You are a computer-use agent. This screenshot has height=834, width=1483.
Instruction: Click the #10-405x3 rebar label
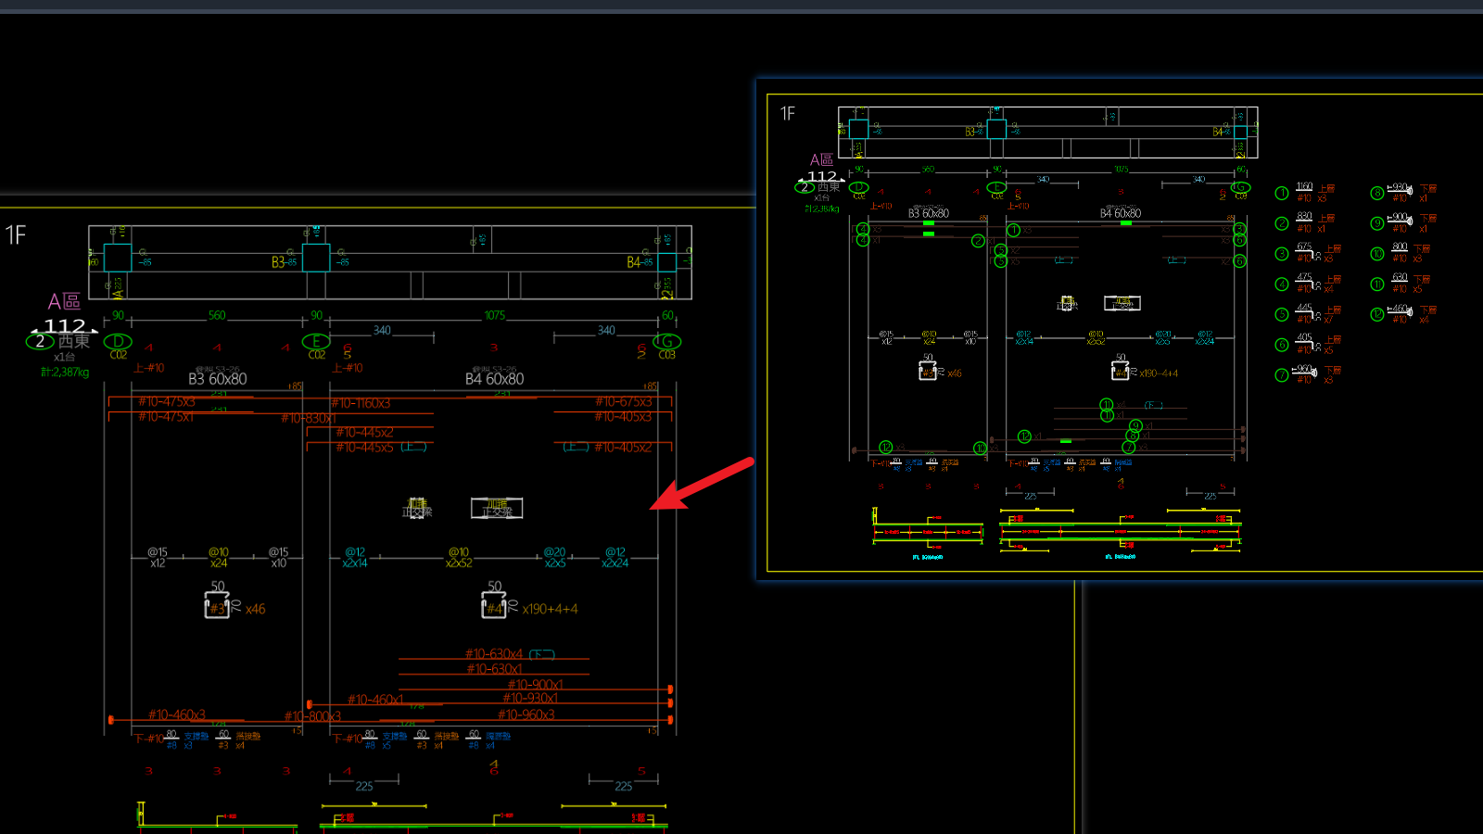click(623, 417)
